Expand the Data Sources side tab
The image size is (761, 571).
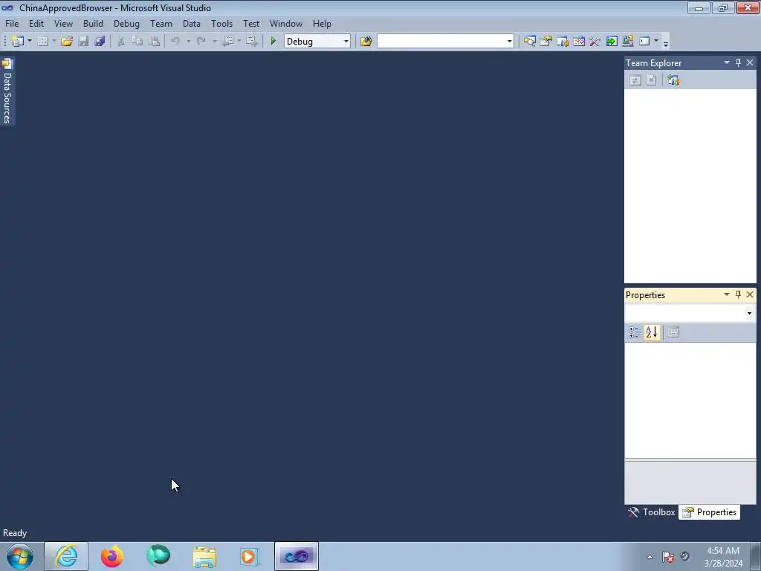[x=7, y=91]
